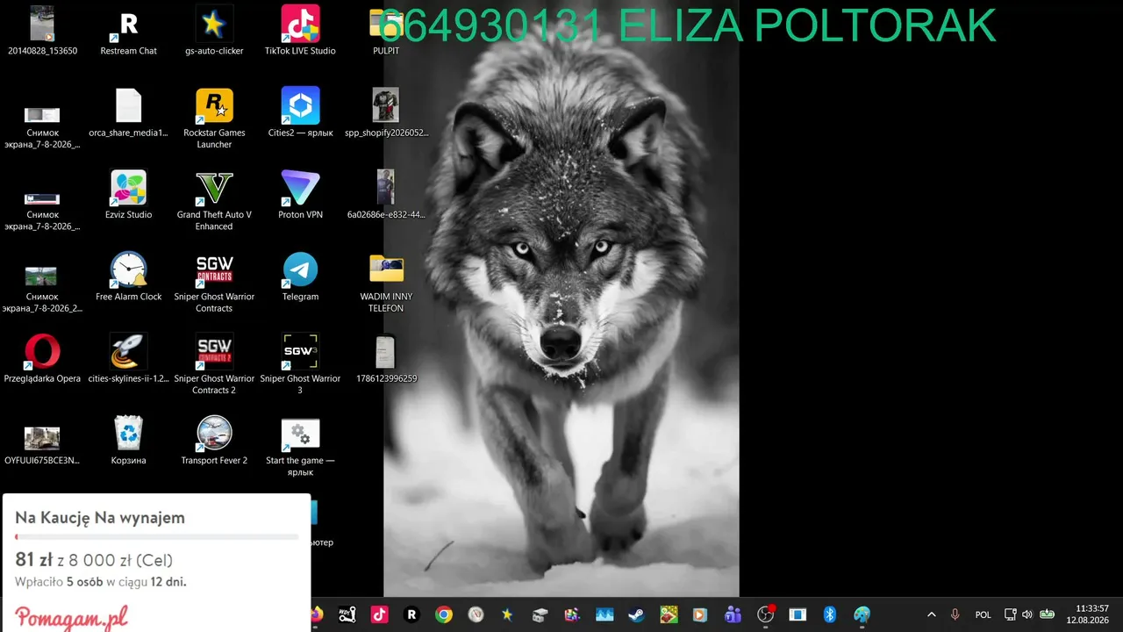Open the yellow star auto-clicker taskbar icon
This screenshot has height=632, width=1123.
507,614
